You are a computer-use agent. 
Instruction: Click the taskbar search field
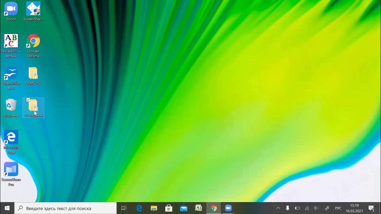(x=65, y=208)
